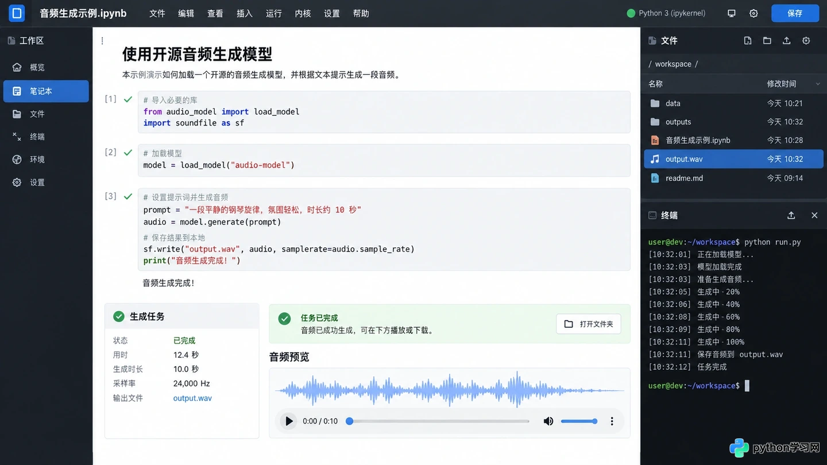
Task: Click the 保存 button
Action: [795, 13]
